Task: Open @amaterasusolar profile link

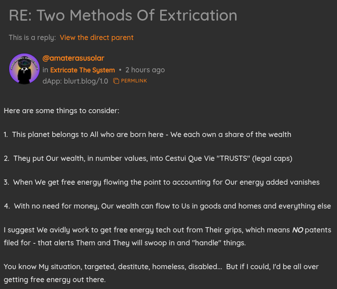Action: pos(73,58)
